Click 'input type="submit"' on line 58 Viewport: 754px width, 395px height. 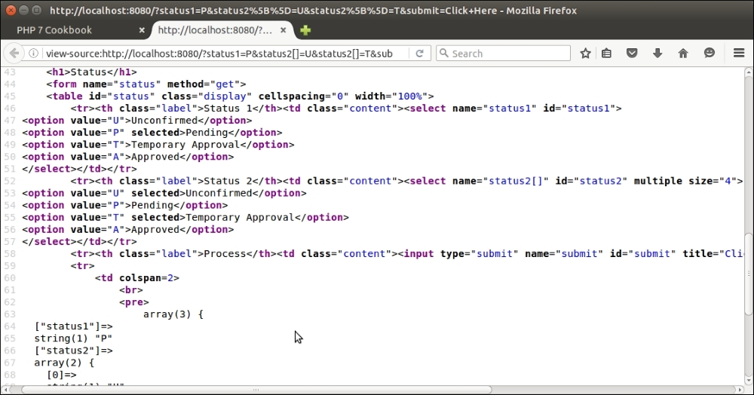click(x=461, y=254)
